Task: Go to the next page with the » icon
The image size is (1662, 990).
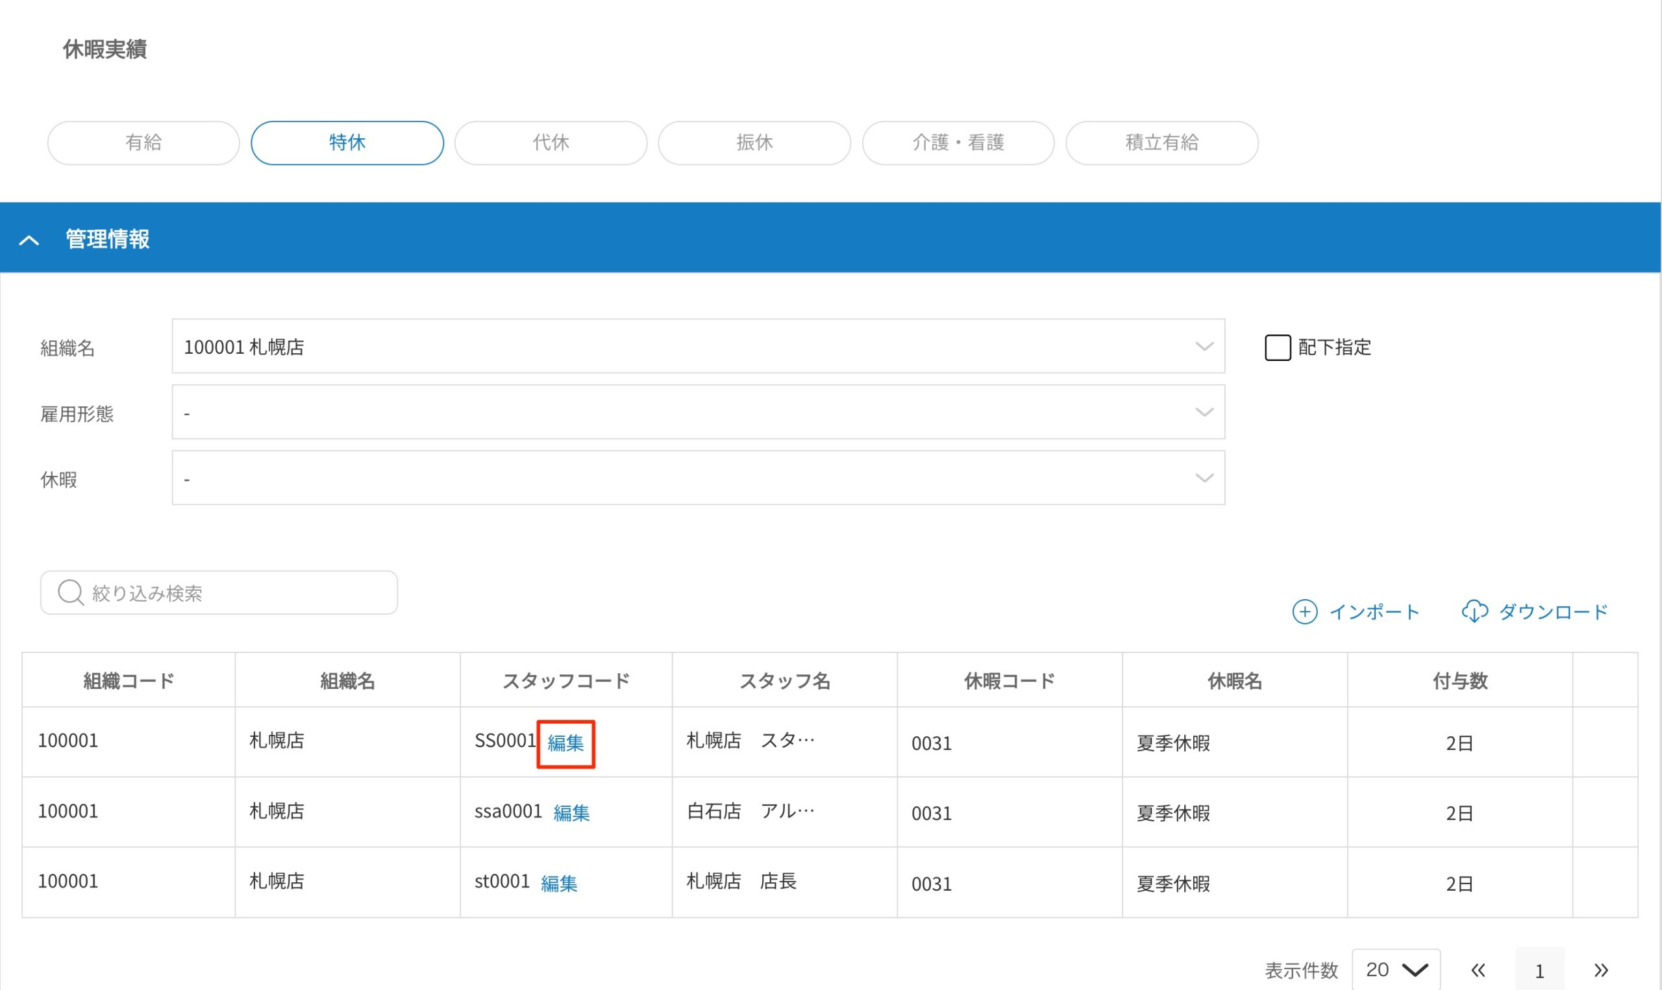Action: [1602, 971]
